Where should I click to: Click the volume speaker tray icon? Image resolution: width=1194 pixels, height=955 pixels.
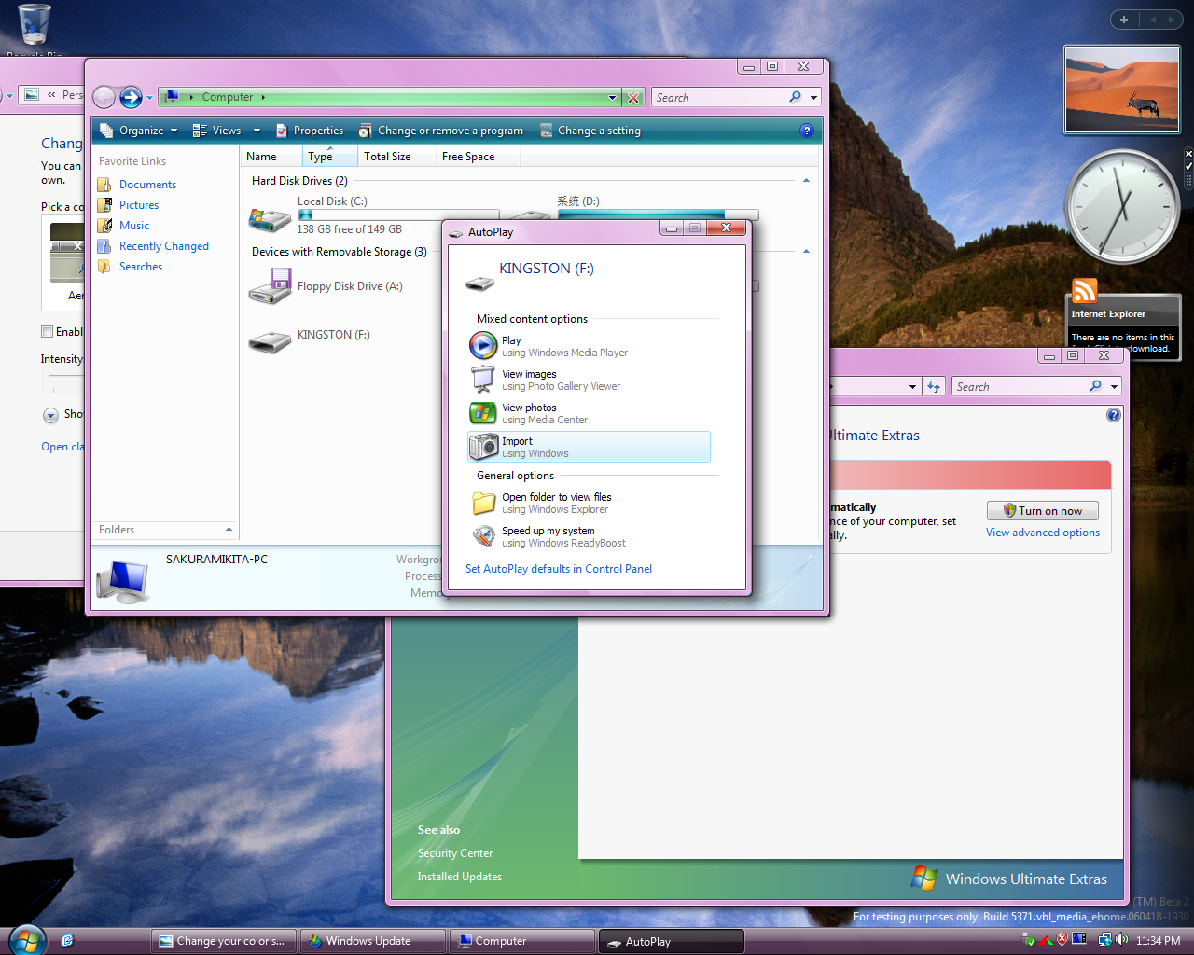[x=1121, y=940]
